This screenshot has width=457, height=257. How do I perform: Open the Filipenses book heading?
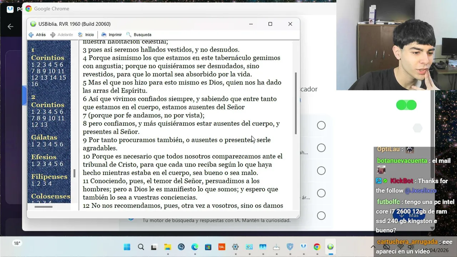(x=49, y=177)
